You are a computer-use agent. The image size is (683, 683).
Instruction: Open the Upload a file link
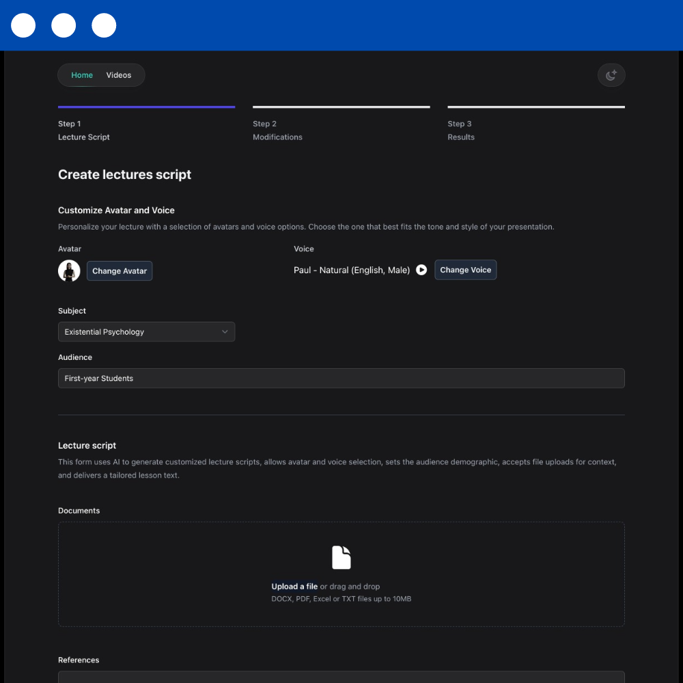click(294, 586)
